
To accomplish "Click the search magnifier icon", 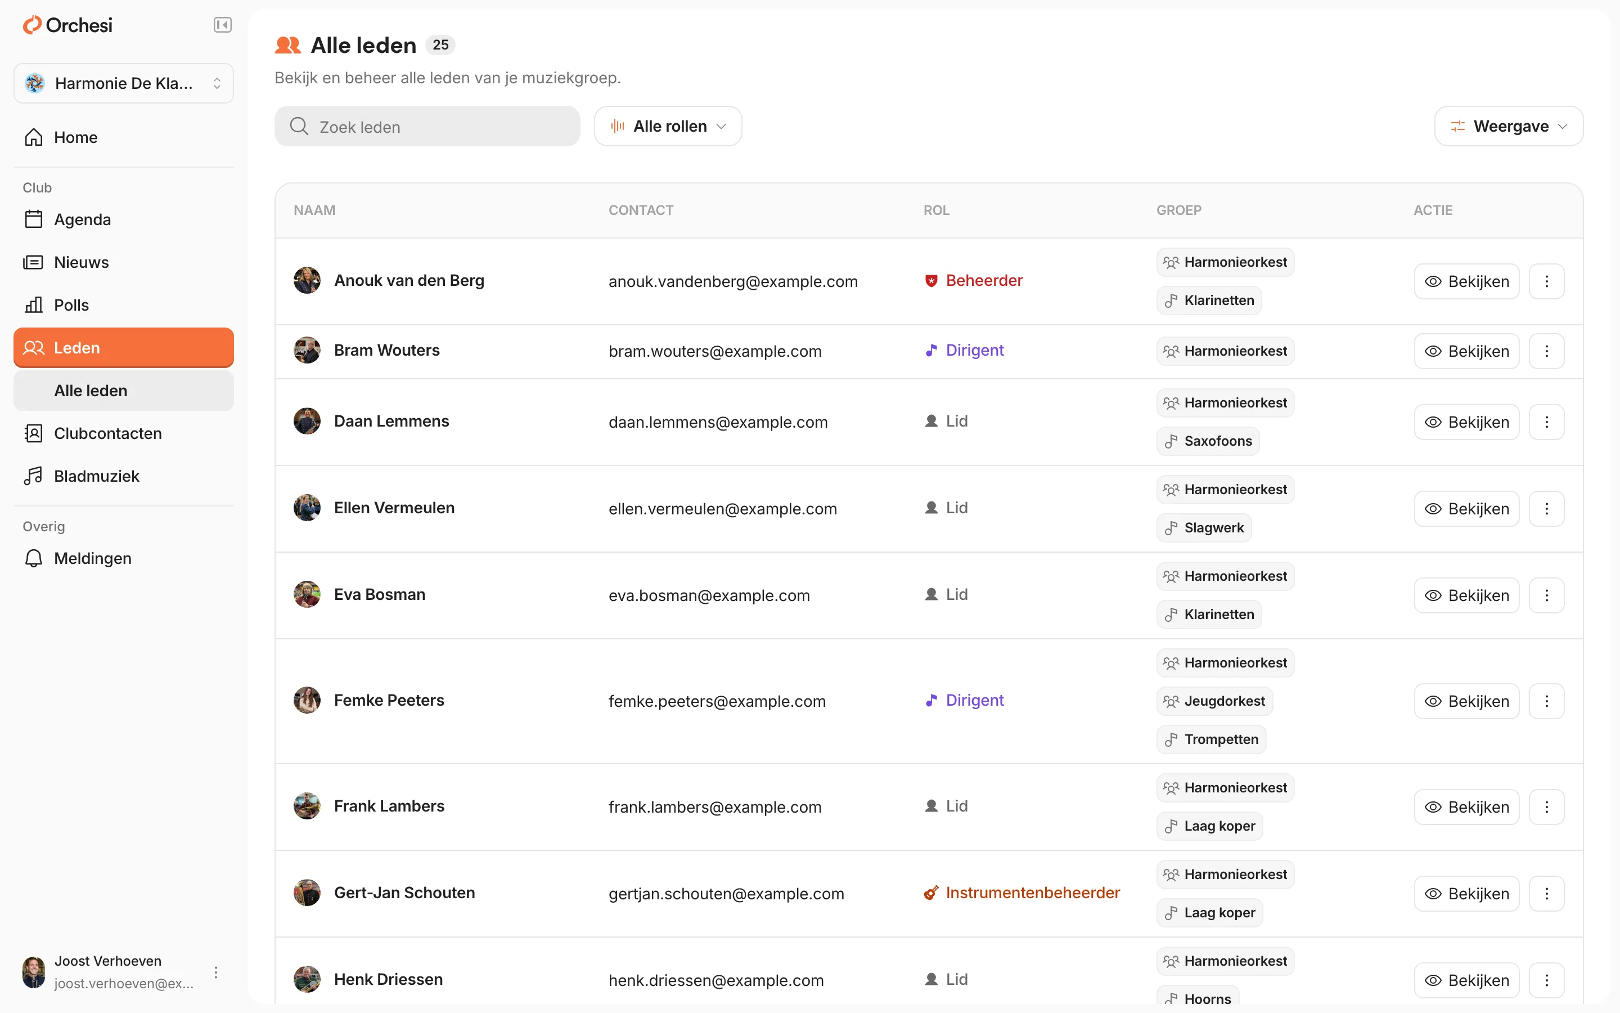I will click(x=299, y=126).
